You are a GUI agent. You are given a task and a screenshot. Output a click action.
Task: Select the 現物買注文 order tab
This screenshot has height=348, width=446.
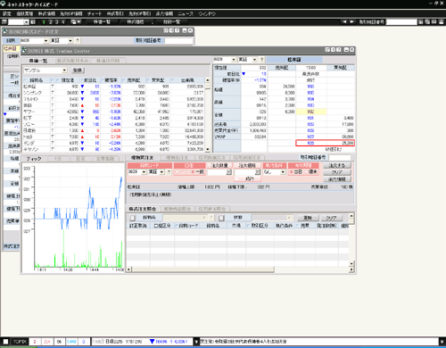pos(143,158)
